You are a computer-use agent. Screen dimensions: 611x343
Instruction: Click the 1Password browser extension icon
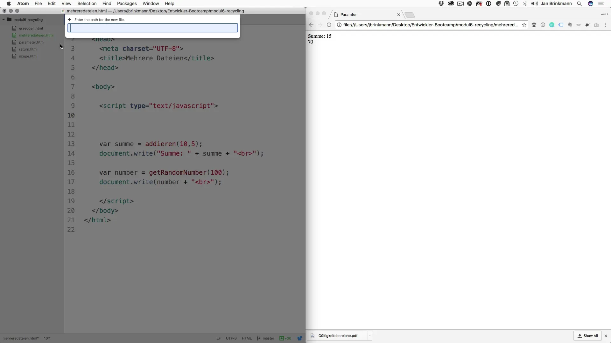pos(543,25)
